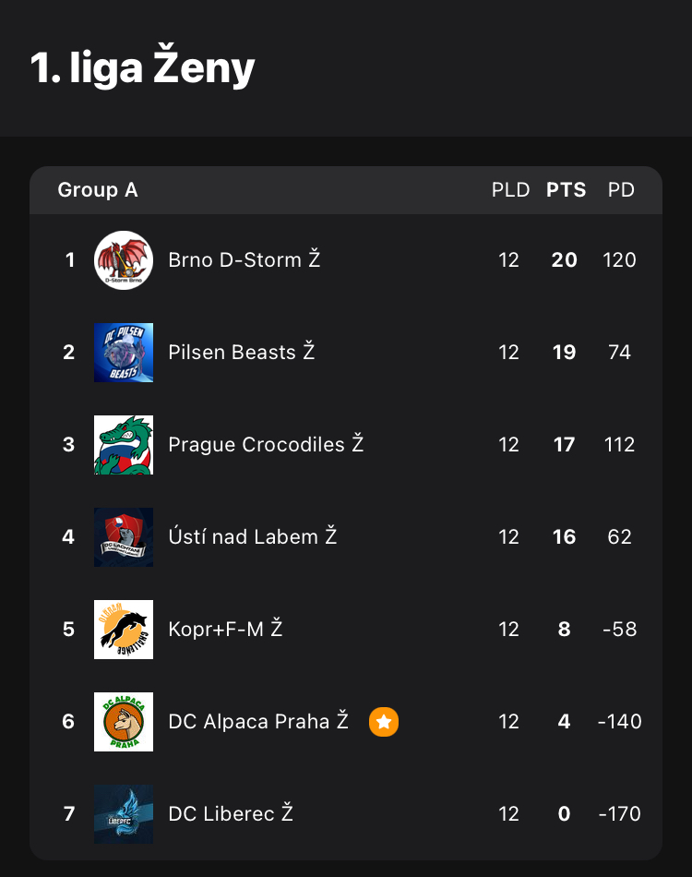Click the PD column header
The height and width of the screenshot is (877, 692).
pyautogui.click(x=621, y=190)
